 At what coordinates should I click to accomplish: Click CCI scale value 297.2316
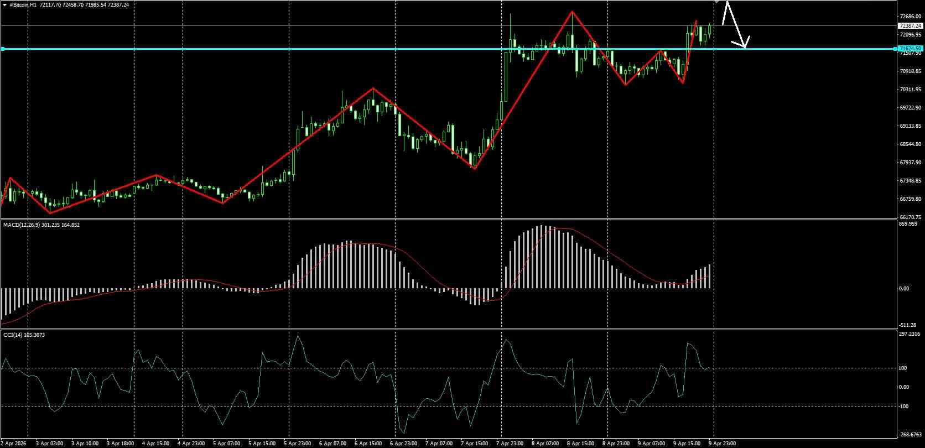tap(910, 334)
